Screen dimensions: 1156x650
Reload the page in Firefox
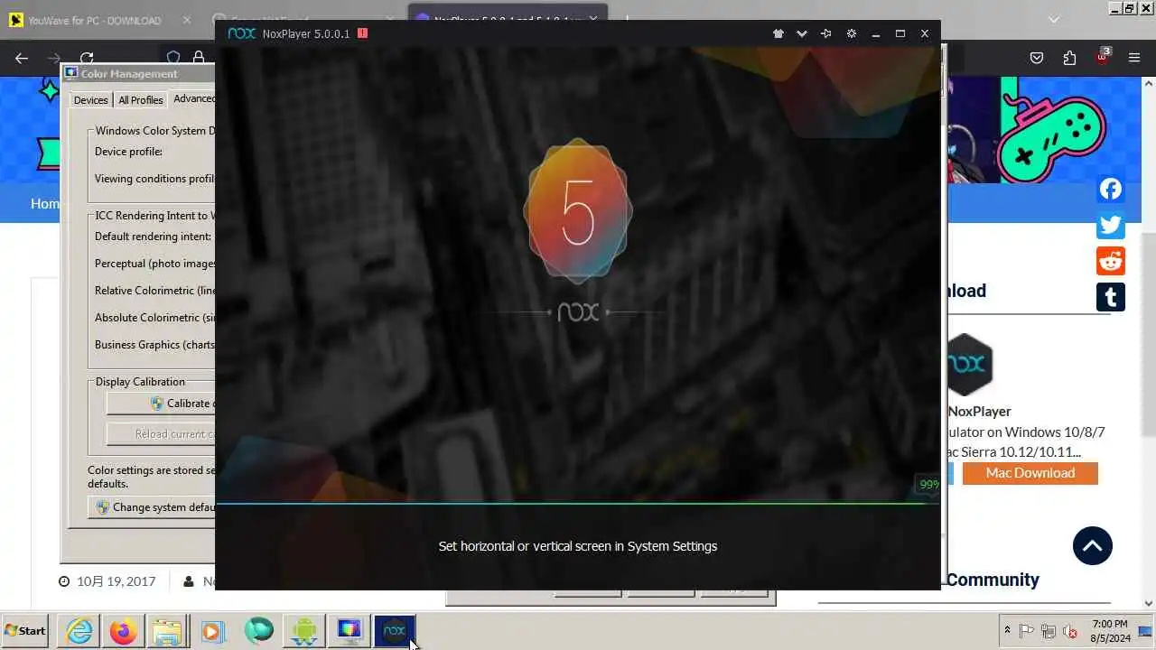click(x=87, y=58)
